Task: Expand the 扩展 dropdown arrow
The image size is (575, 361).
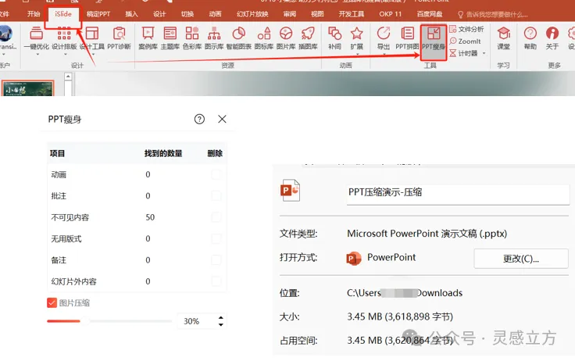Action: pos(357,55)
